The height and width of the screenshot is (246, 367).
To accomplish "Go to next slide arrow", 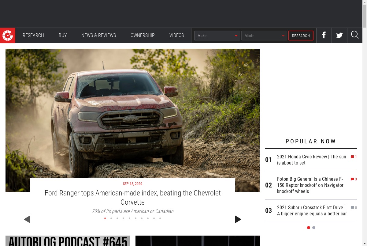I will click(x=238, y=219).
